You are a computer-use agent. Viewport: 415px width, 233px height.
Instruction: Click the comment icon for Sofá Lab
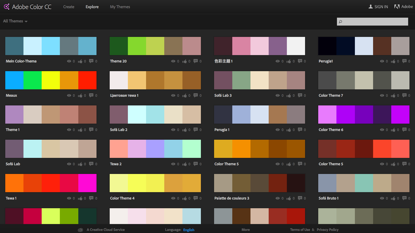click(91, 164)
